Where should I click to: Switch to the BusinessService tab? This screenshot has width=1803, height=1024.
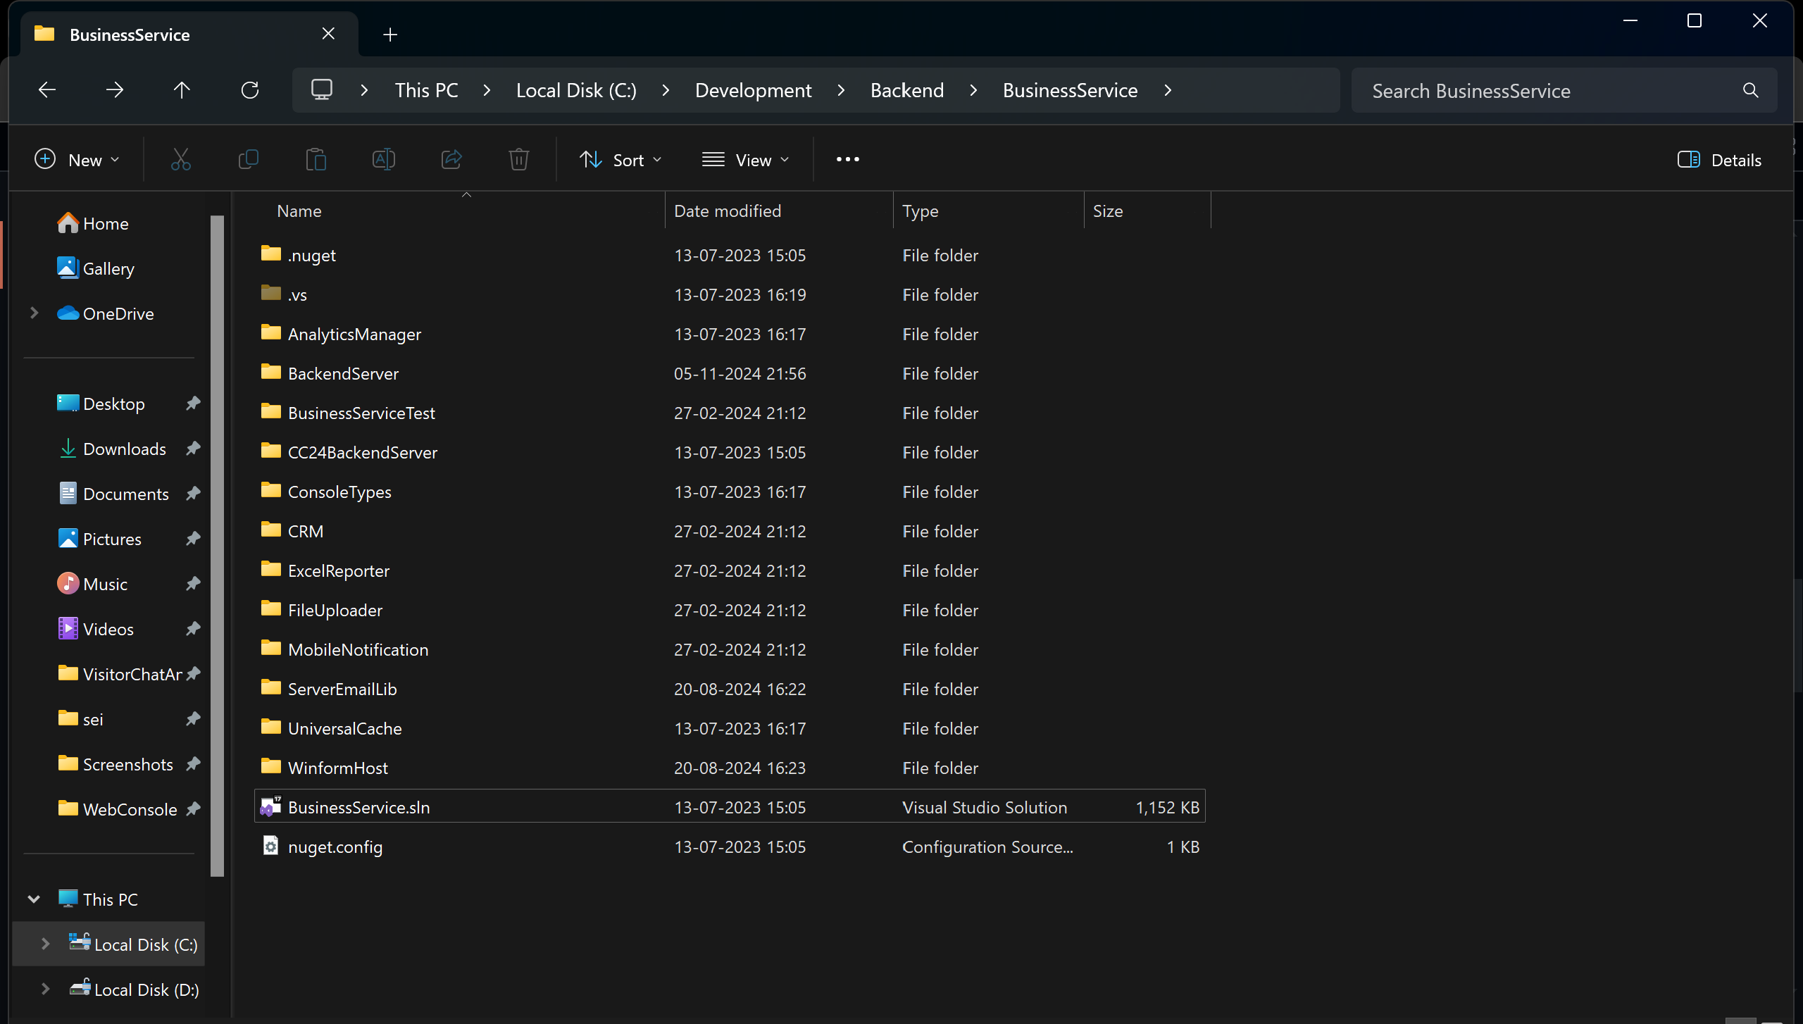point(130,34)
